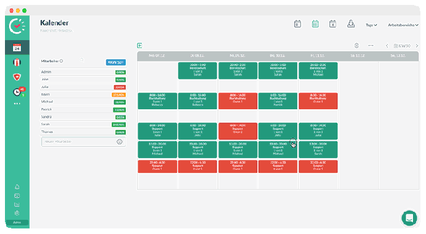Select employee Julia in the list
The height and width of the screenshot is (234, 426).
[x=83, y=87]
